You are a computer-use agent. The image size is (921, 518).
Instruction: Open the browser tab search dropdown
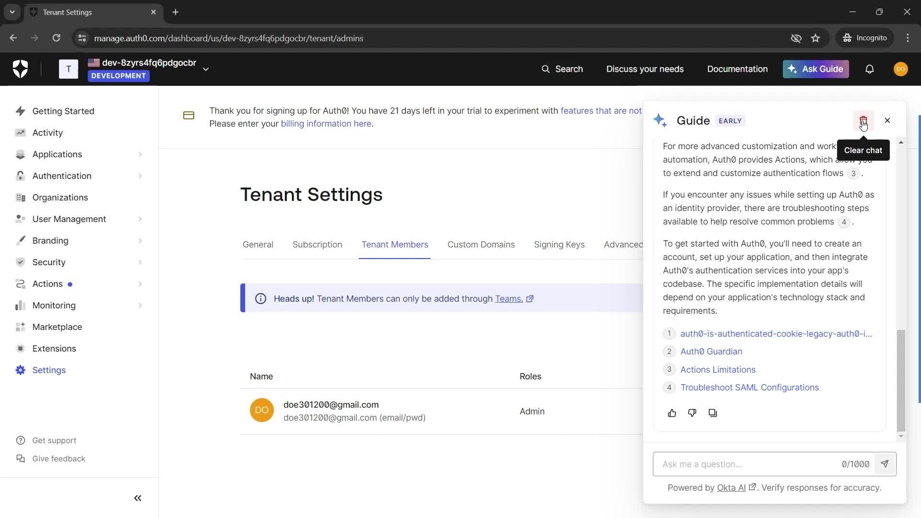[12, 12]
